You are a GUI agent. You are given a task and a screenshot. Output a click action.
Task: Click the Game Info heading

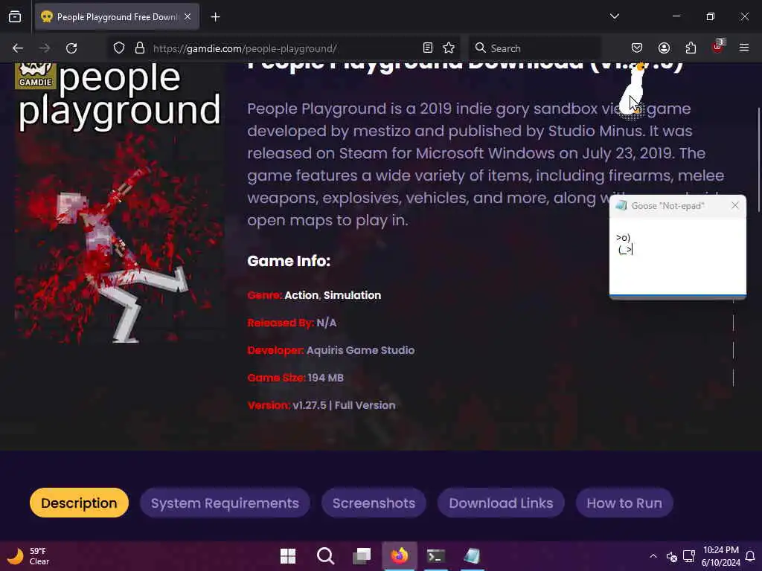click(289, 261)
